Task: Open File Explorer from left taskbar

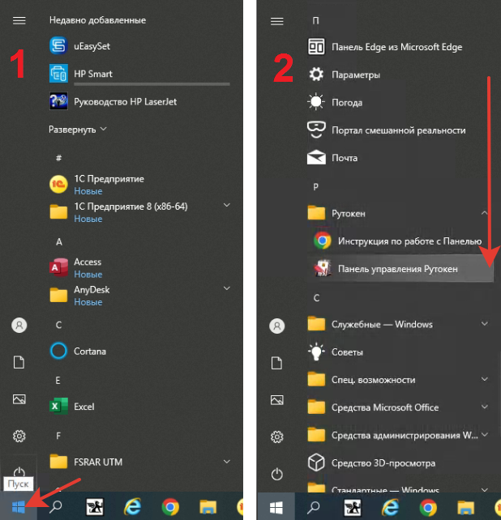Action: tap(208, 507)
